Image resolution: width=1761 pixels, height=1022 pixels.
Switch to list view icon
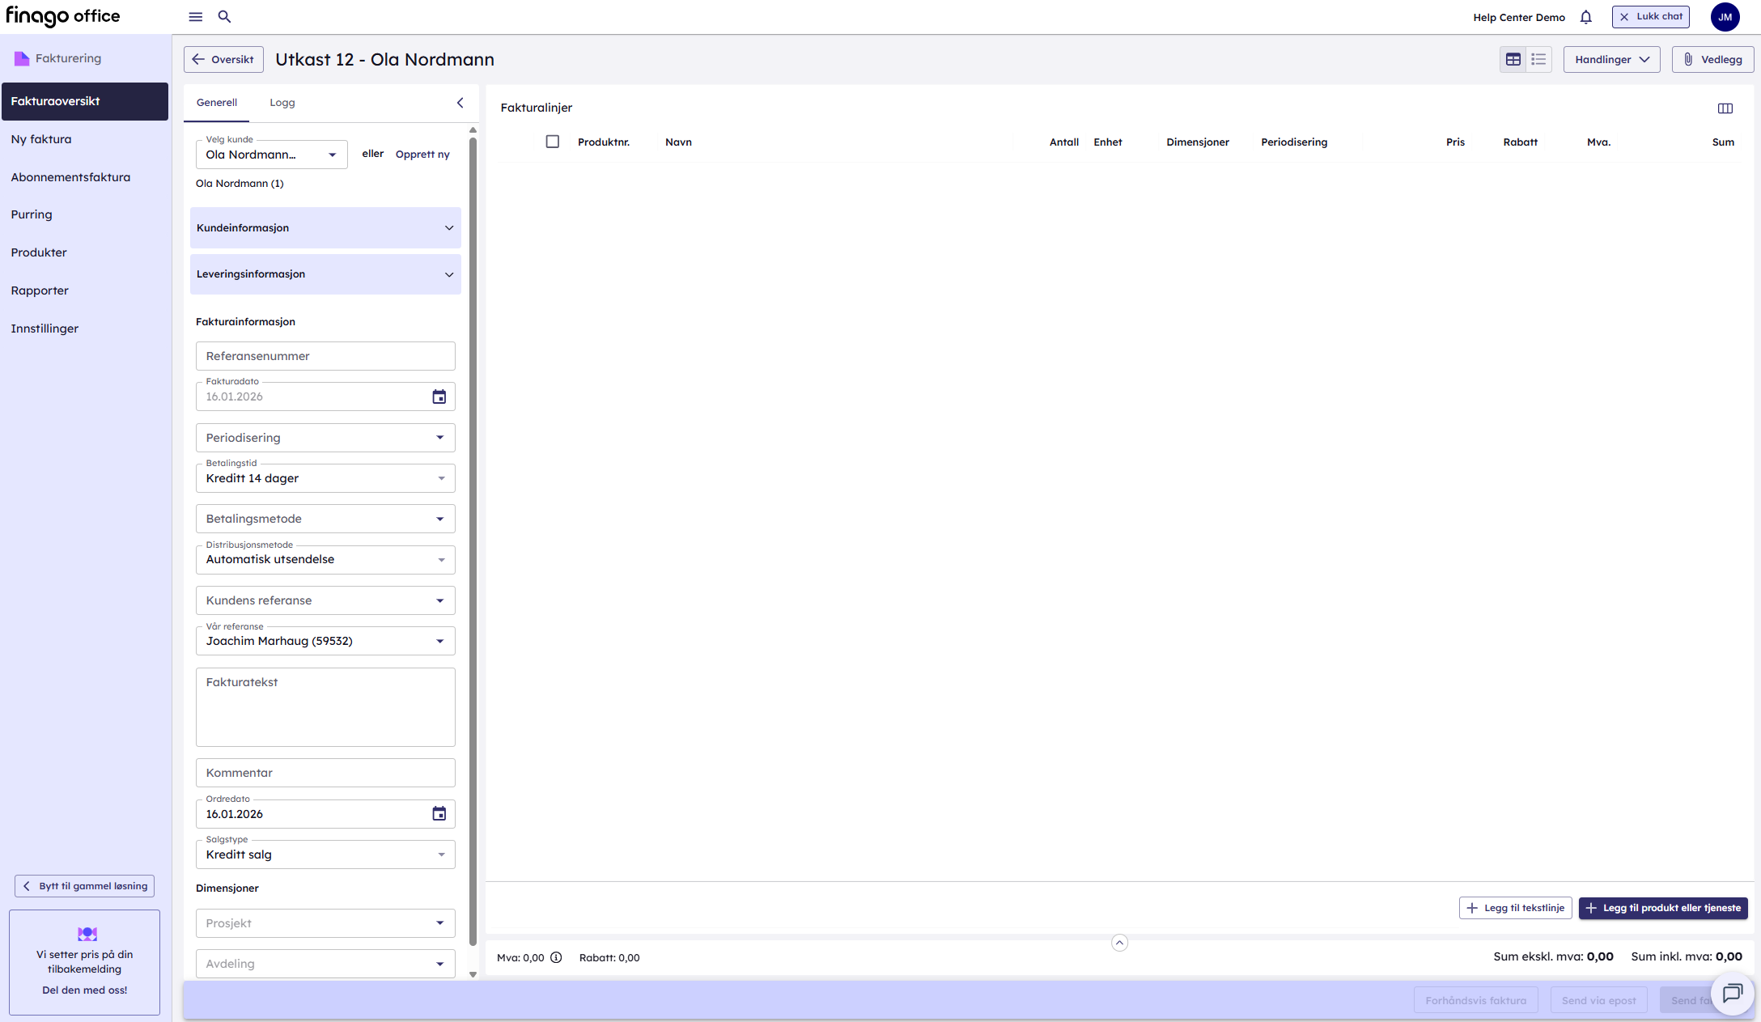[x=1538, y=59]
